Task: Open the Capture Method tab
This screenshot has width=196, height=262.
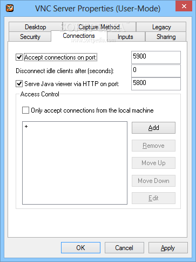Action: point(99,27)
